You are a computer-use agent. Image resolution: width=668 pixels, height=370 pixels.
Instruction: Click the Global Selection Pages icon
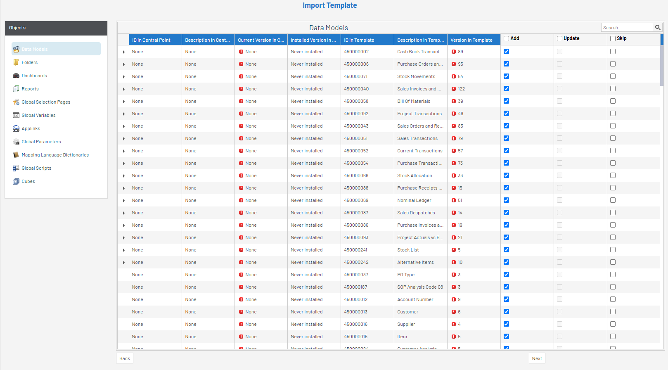coord(16,102)
